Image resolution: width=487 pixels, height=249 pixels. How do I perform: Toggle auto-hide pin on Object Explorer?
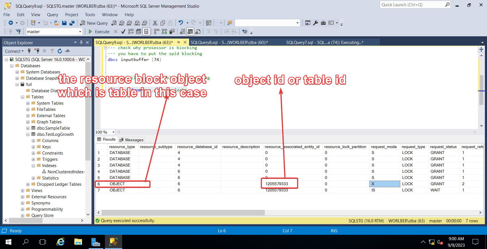[81, 43]
